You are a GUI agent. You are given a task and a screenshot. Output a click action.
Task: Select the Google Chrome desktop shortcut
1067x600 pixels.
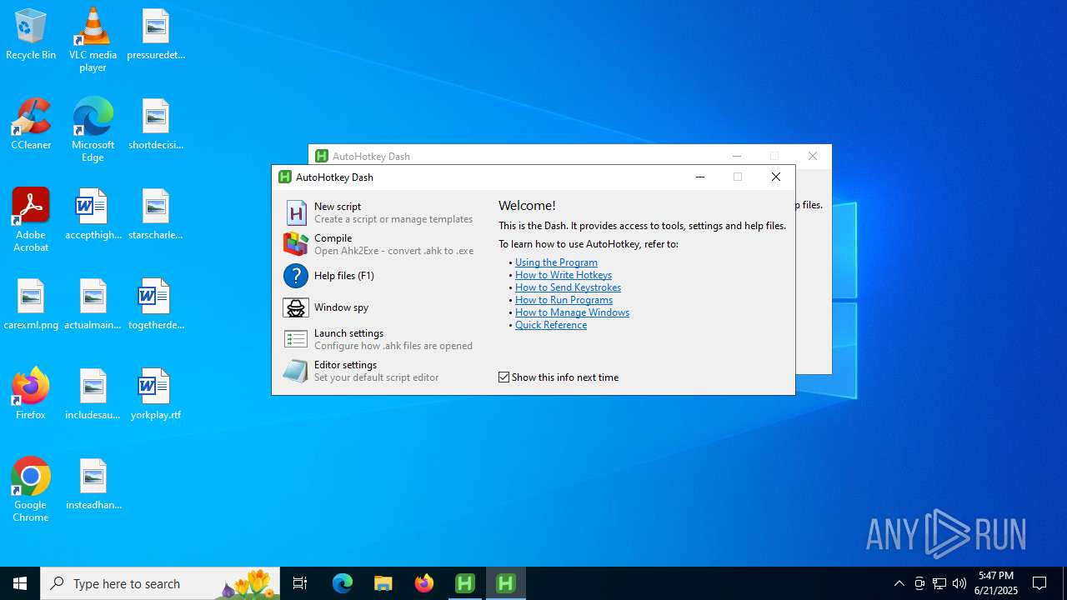coord(31,490)
